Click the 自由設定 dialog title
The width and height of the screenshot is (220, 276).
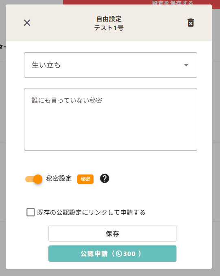[109, 19]
